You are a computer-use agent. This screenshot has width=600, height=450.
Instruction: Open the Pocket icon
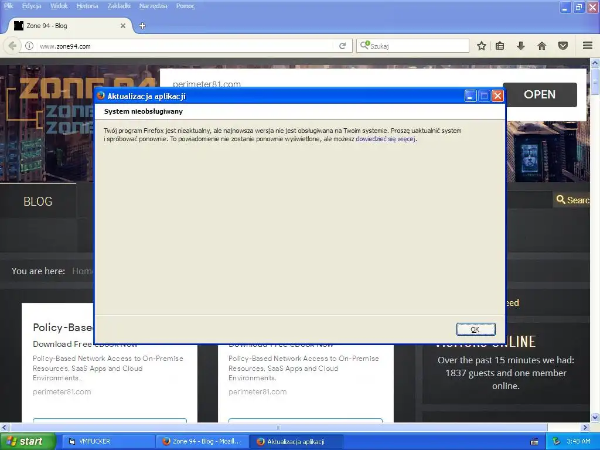[563, 46]
